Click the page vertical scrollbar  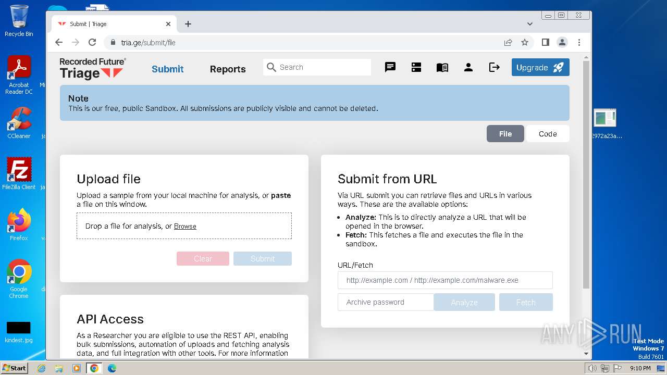586,174
